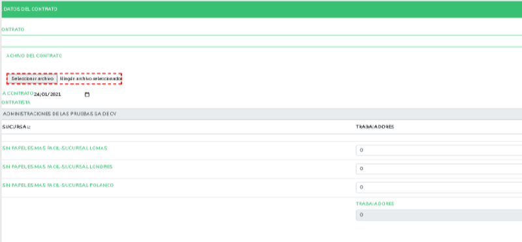The image size is (522, 242).
Task: Click the total Trabajadores field at the bottom
Action: point(438,215)
